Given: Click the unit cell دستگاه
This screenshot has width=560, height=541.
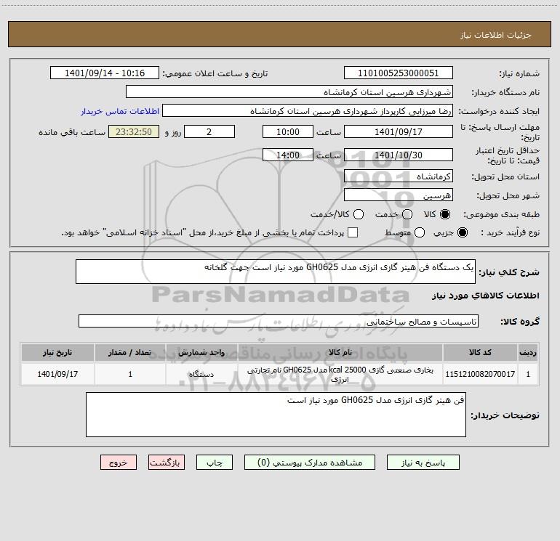Looking at the screenshot, I should tap(201, 374).
